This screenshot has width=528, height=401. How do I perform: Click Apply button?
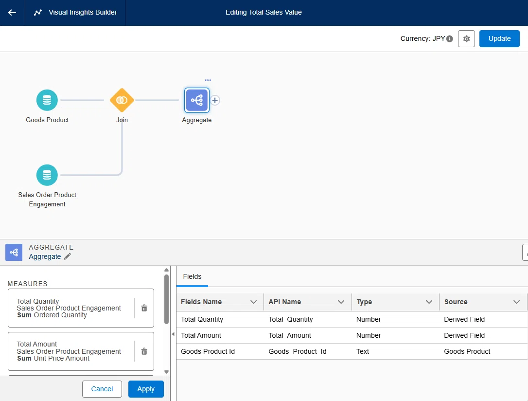coord(146,389)
